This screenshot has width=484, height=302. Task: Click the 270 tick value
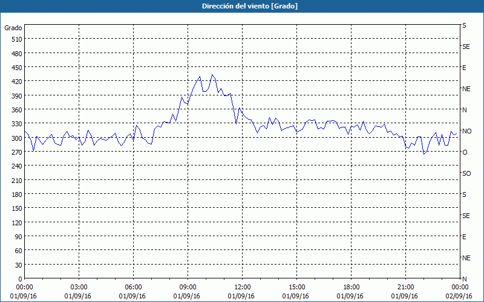pyautogui.click(x=17, y=152)
